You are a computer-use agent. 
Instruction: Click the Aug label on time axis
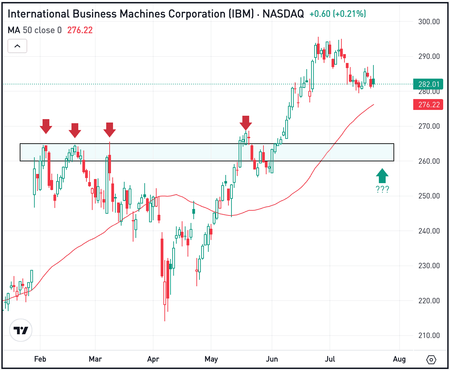(x=399, y=359)
